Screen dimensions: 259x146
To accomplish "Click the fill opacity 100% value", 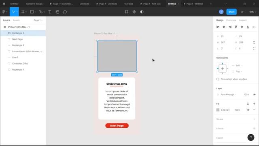I will point(238,110).
